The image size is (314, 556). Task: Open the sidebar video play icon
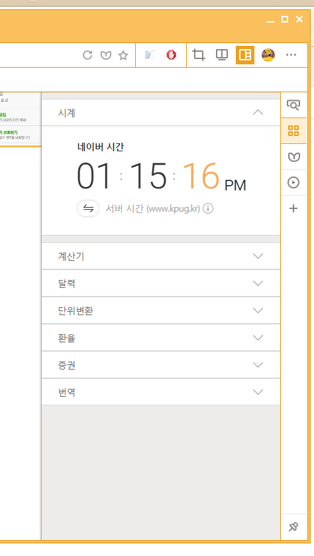point(293,182)
